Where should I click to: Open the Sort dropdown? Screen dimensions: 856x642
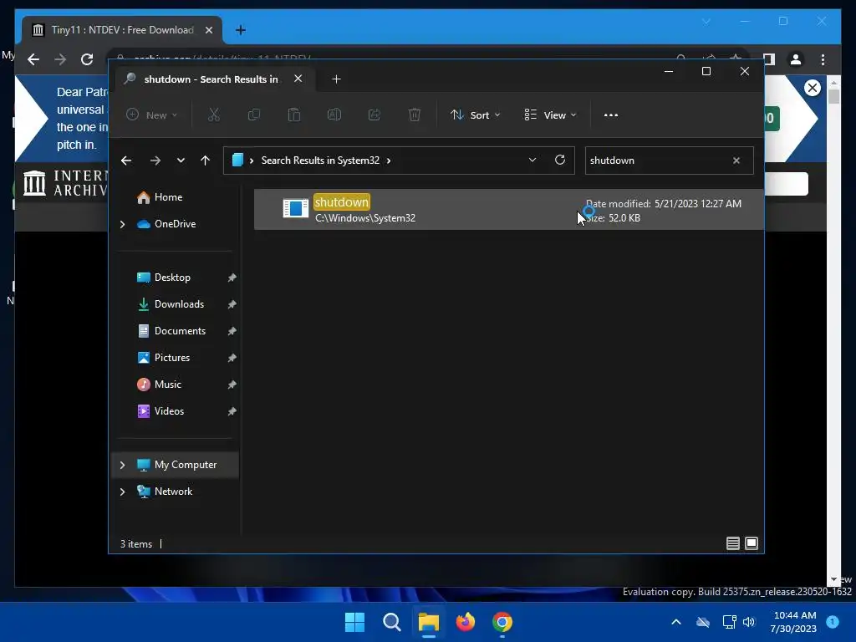475,115
